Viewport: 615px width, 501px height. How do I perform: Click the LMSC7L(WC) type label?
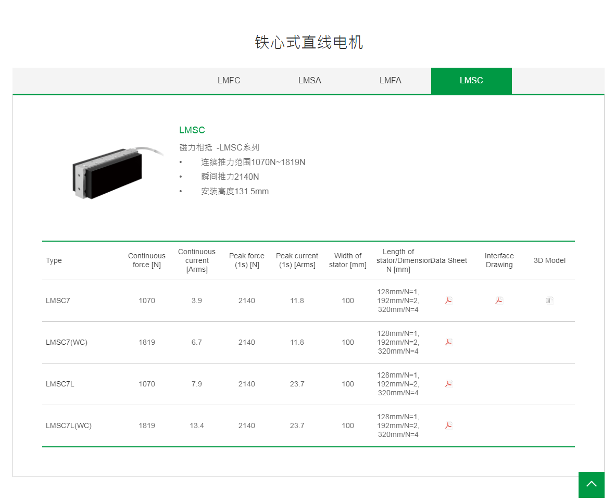(68, 425)
